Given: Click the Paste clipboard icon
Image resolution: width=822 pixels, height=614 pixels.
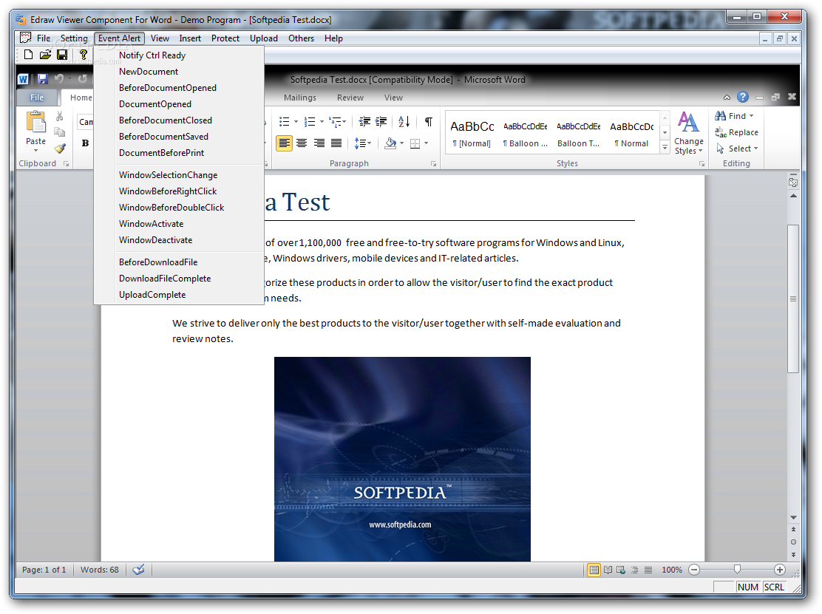Looking at the screenshot, I should click(x=35, y=123).
